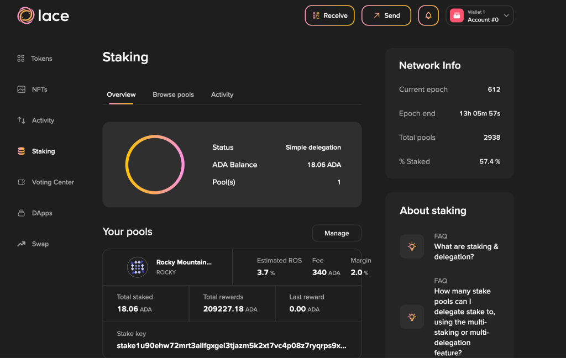Viewport: 566px width, 358px height.
Task: Click the Lace logo icon
Action: pyautogui.click(x=26, y=15)
